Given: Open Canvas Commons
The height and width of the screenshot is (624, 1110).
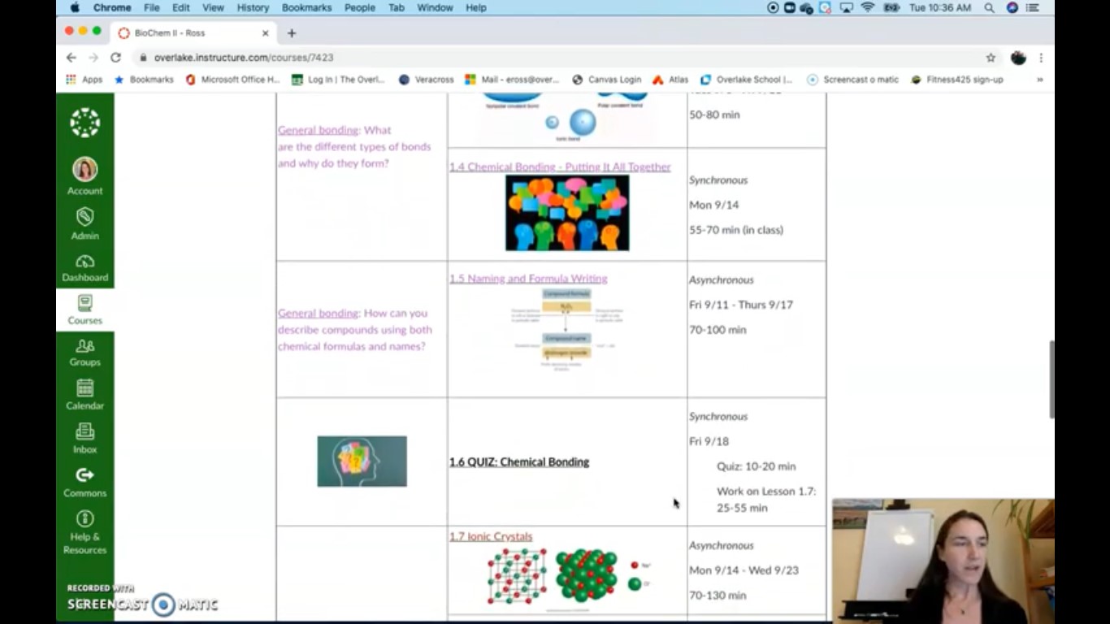Looking at the screenshot, I should [85, 482].
